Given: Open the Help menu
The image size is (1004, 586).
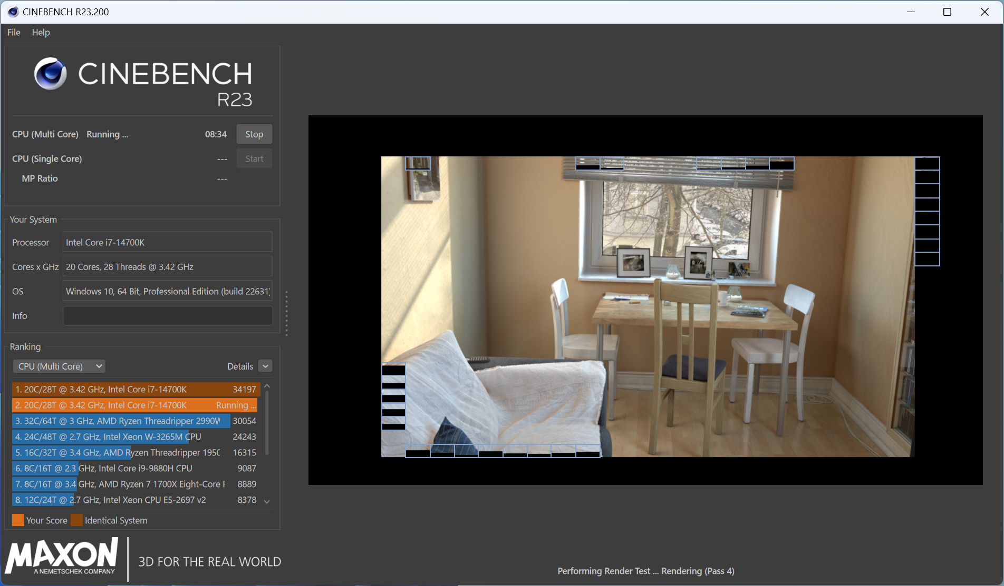Looking at the screenshot, I should point(41,32).
